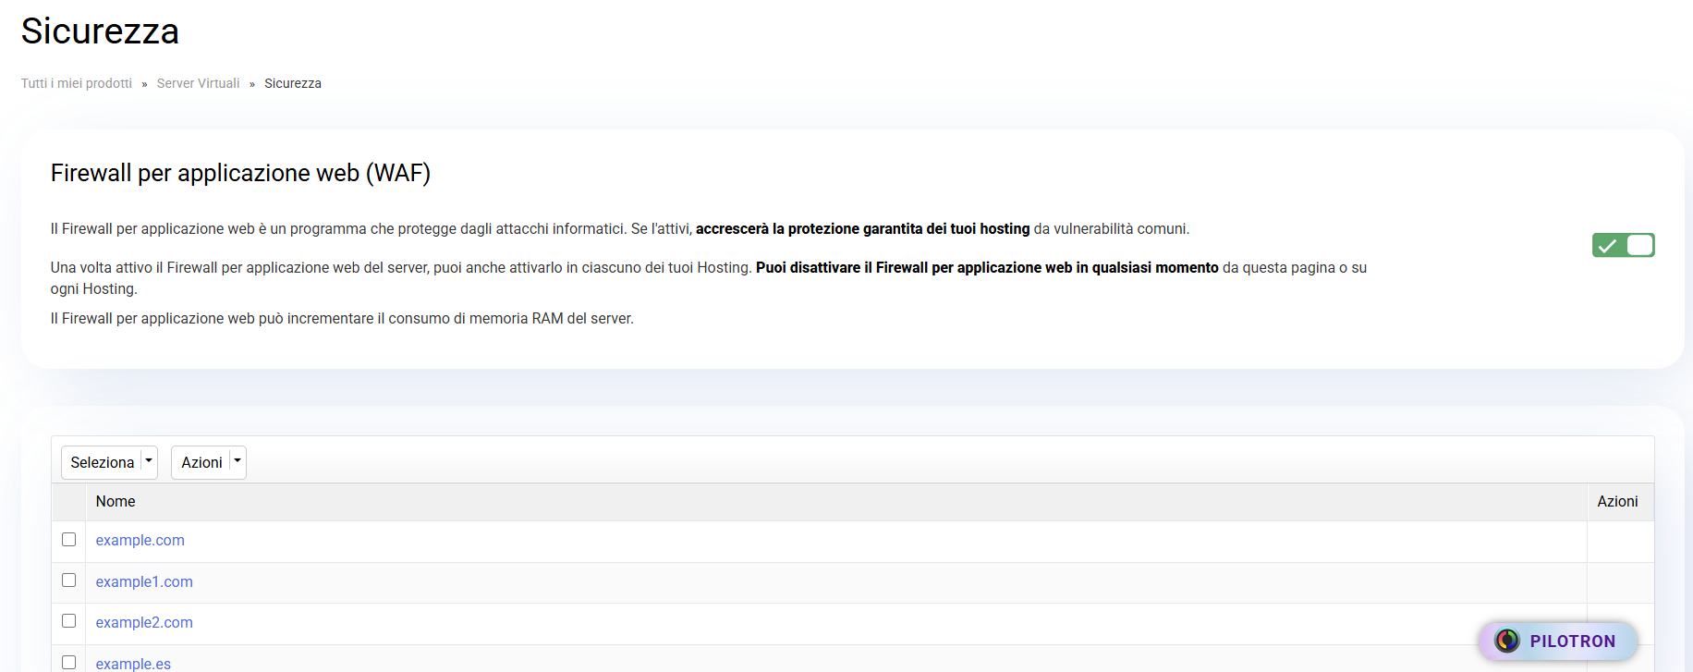Open the example1.com domain link
The width and height of the screenshot is (1693, 672).
point(144,581)
